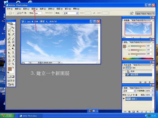
Task: Select the Clone Stamp tool
Action: [9, 42]
